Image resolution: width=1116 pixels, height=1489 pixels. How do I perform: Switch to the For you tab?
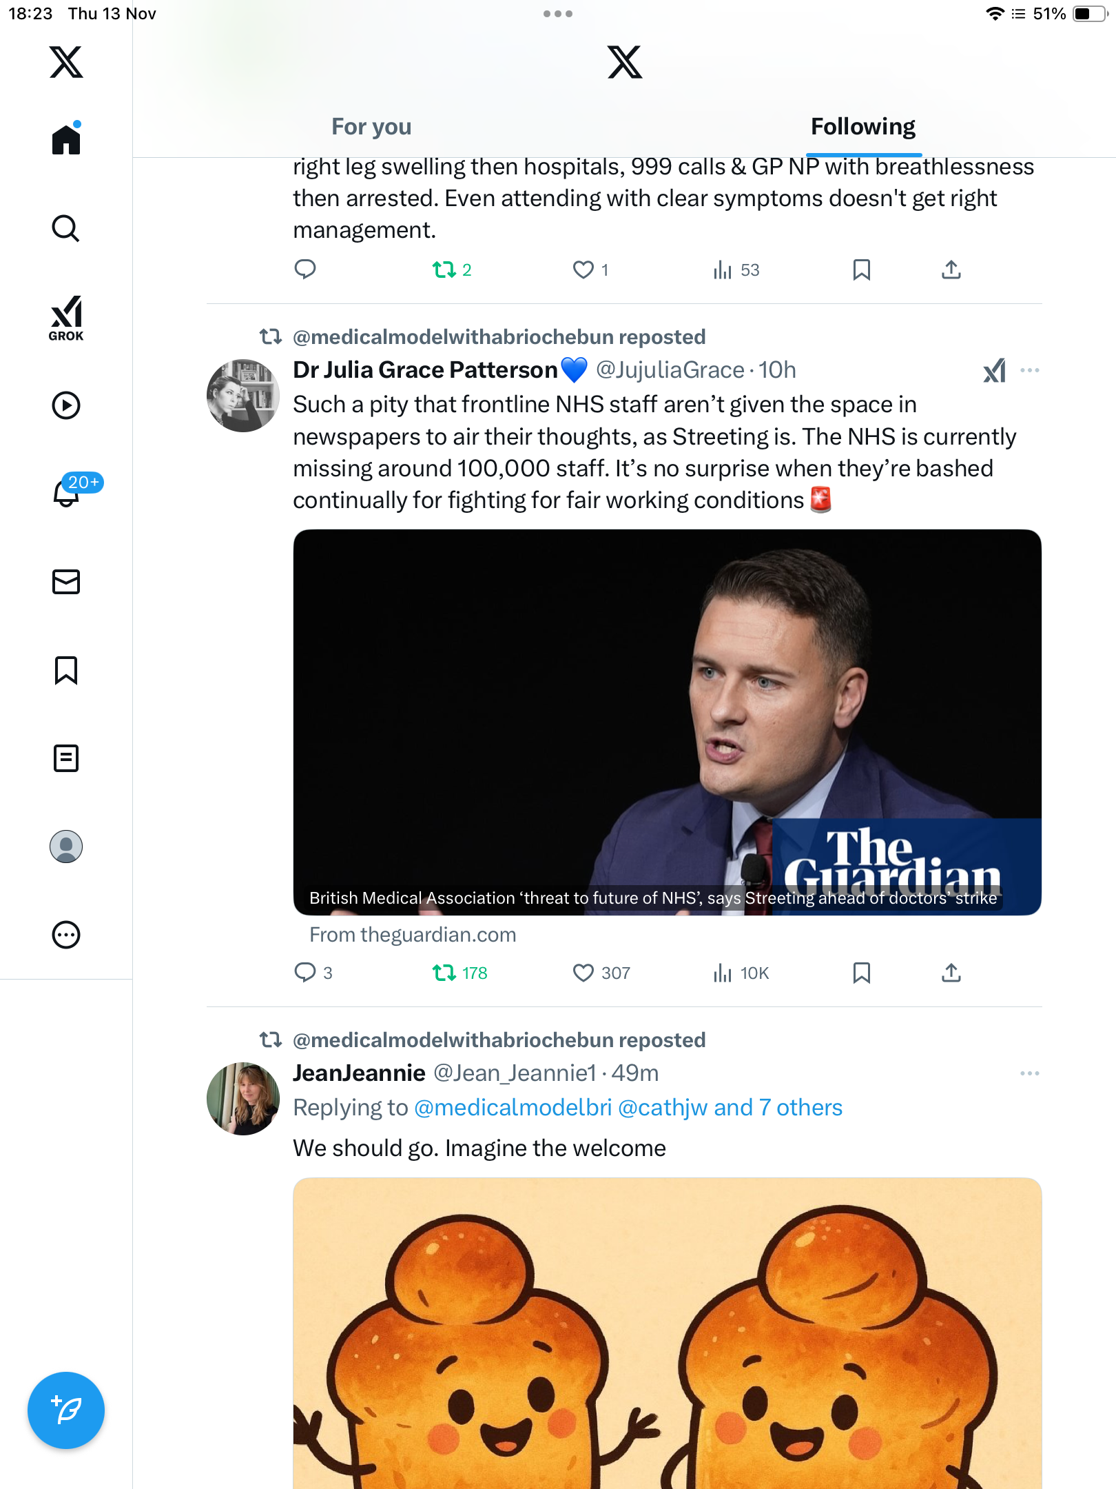tap(371, 127)
